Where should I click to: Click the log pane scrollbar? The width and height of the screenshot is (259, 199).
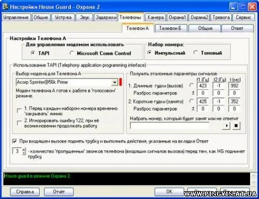click(253, 179)
